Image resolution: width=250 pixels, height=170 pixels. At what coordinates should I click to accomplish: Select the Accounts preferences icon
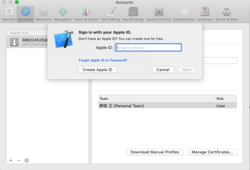pos(25,14)
